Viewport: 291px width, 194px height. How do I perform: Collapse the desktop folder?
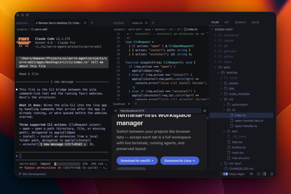(x=218, y=73)
